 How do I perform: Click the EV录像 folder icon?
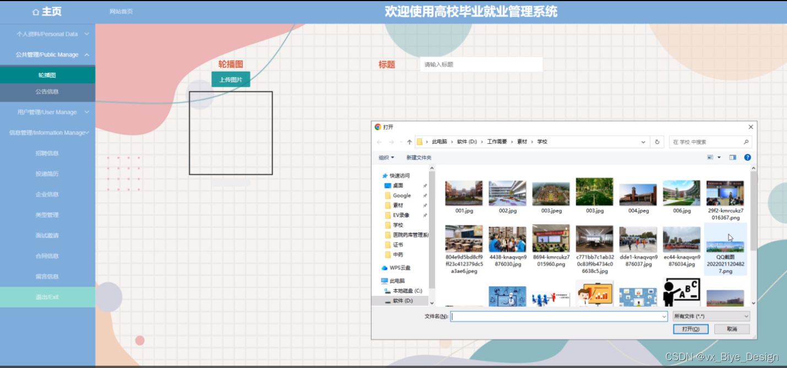click(x=388, y=215)
